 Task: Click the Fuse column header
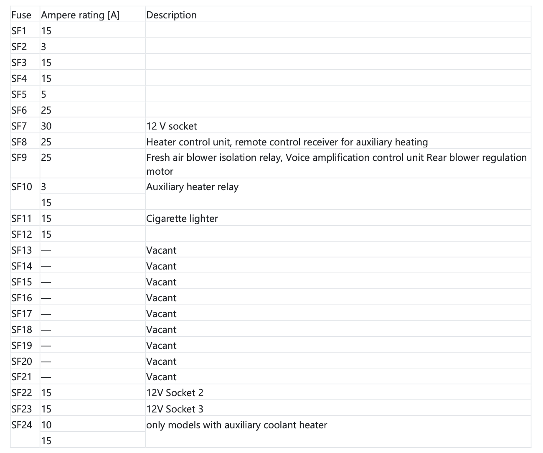[x=21, y=15]
